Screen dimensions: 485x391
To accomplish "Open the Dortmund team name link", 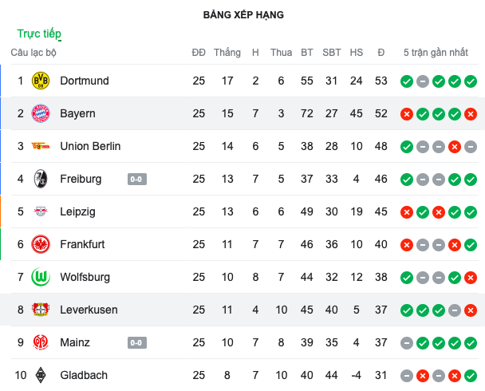I will tap(85, 81).
